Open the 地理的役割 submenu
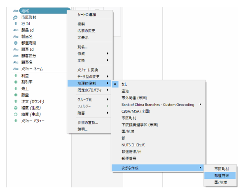Image resolution: width=248 pixels, height=196 pixels. tap(89, 83)
